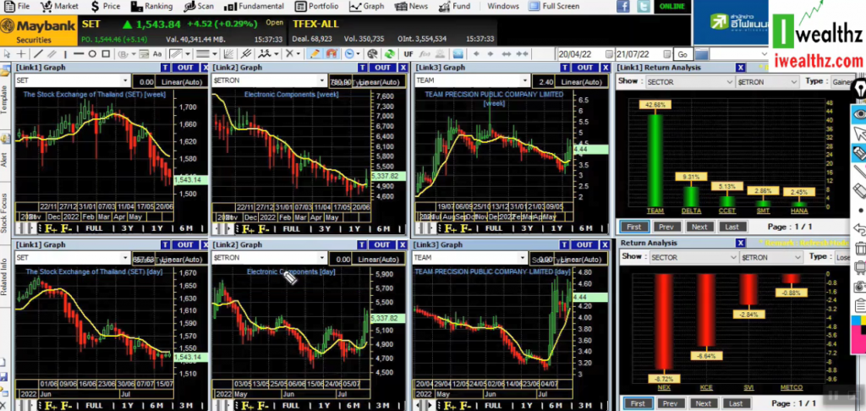The width and height of the screenshot is (866, 411).
Task: Click Prev in top Return Analysis panel
Action: [x=666, y=227]
